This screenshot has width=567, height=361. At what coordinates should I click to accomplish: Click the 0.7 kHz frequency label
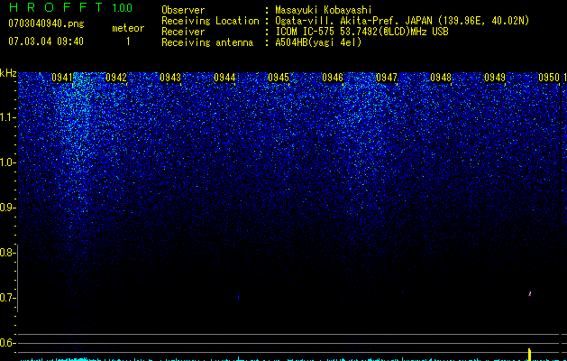click(x=7, y=298)
